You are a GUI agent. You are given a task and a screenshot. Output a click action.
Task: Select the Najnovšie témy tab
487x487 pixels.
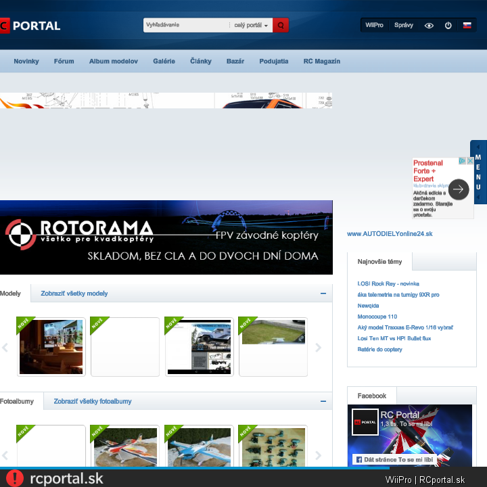click(379, 262)
